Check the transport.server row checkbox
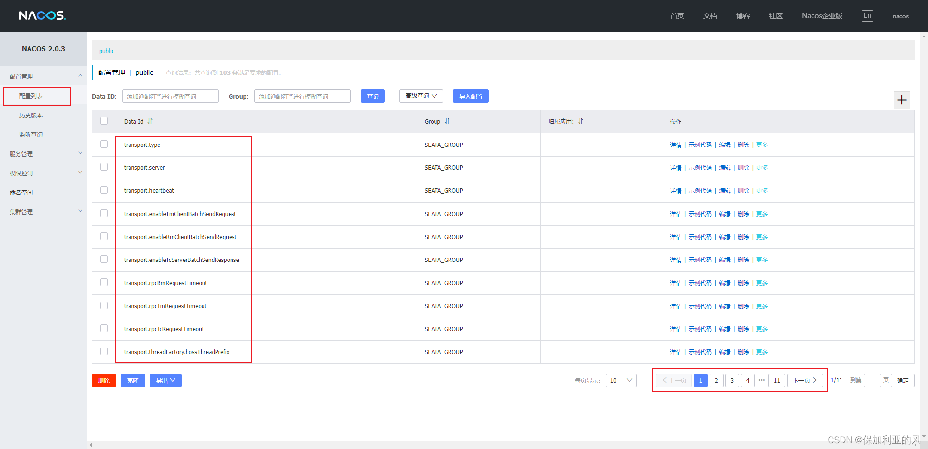Image resolution: width=928 pixels, height=449 pixels. coord(104,167)
